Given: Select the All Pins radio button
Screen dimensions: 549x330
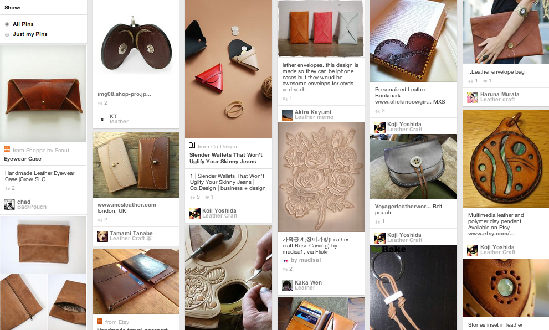Looking at the screenshot, I should pyautogui.click(x=7, y=24).
